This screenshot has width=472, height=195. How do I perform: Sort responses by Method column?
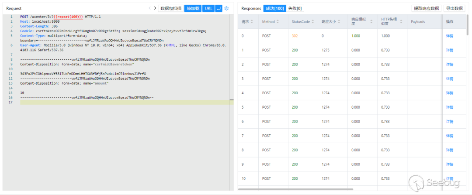coord(268,22)
